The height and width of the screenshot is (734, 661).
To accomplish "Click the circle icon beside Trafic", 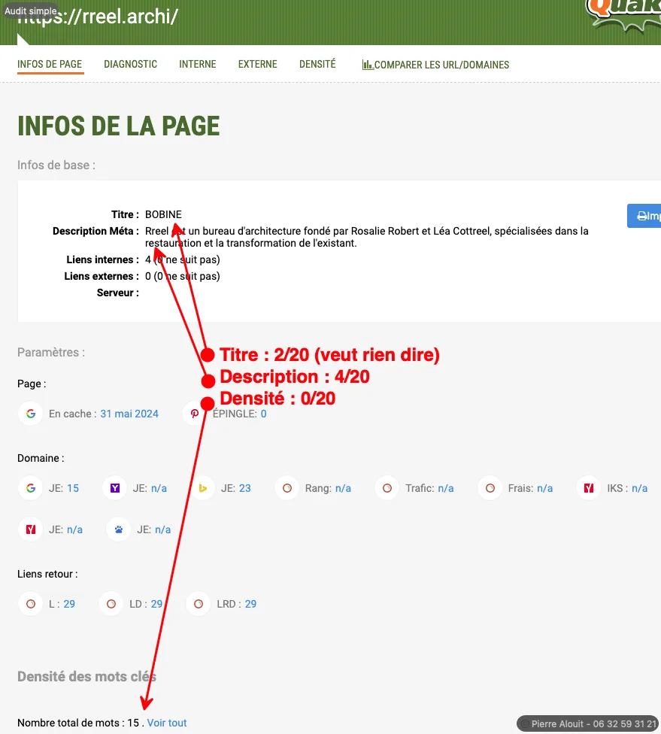I will [x=387, y=488].
